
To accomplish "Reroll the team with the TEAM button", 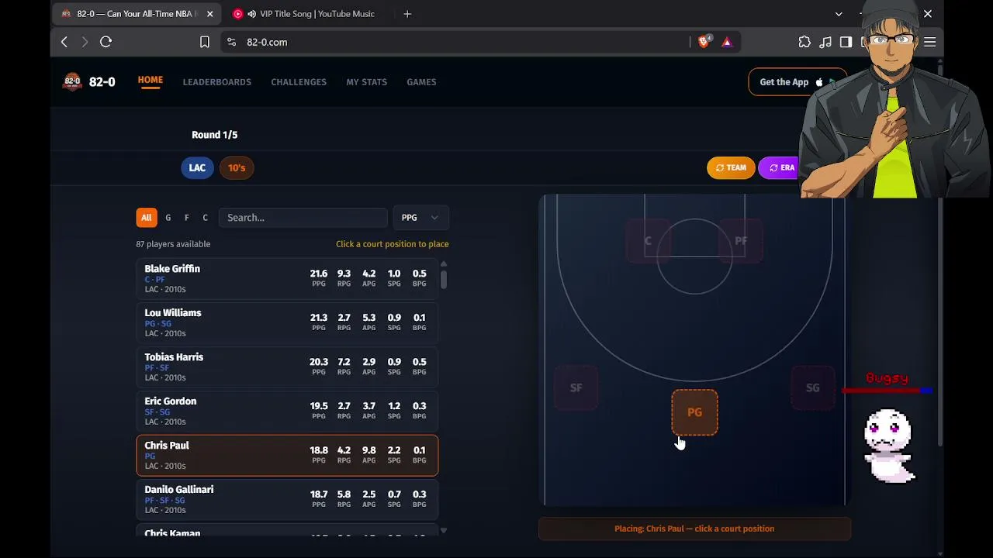I will click(x=731, y=167).
